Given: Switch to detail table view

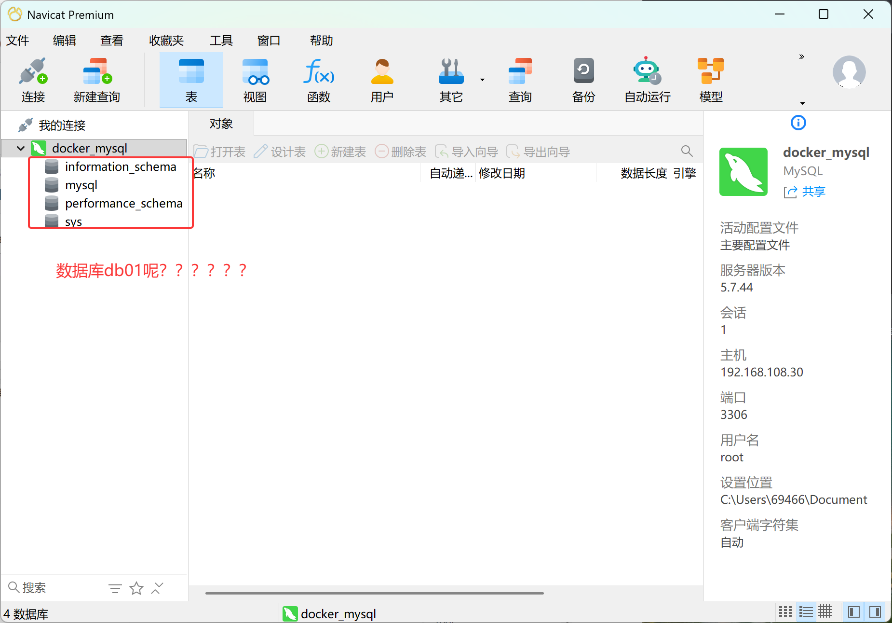Looking at the screenshot, I should [x=825, y=612].
